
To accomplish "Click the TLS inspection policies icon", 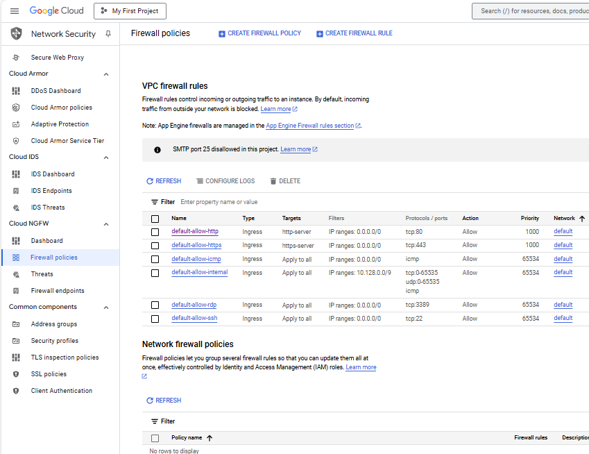I will click(16, 358).
